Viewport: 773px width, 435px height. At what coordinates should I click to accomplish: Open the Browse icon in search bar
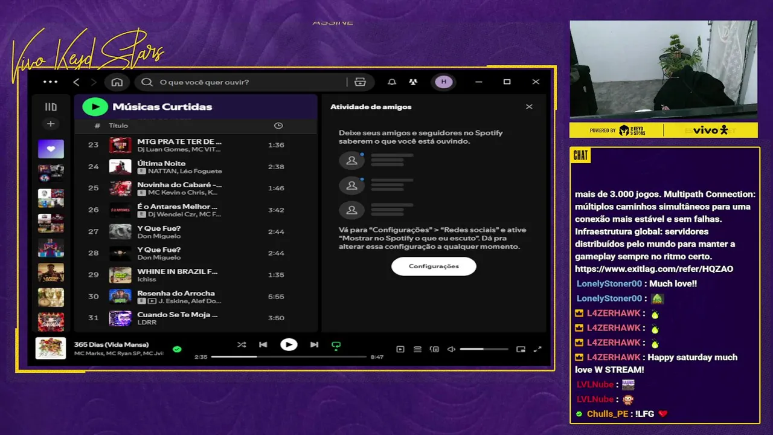(x=361, y=82)
